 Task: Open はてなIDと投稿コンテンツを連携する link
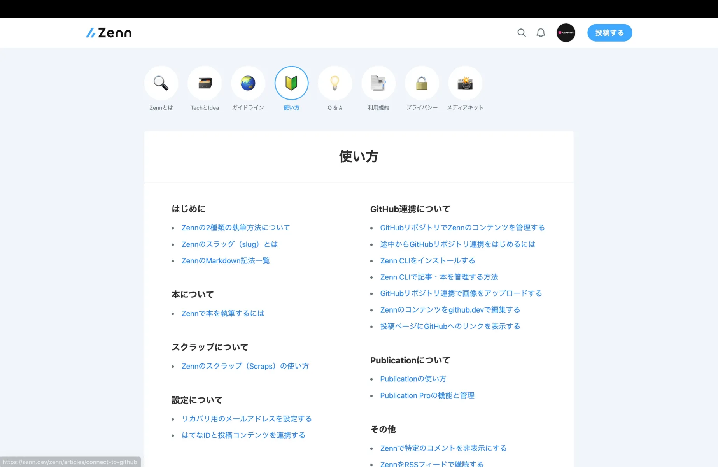click(x=243, y=435)
